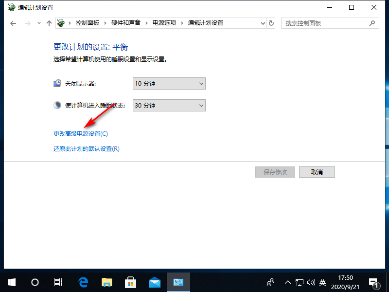Click the Back navigation arrow
This screenshot has width=389, height=292.
13,23
